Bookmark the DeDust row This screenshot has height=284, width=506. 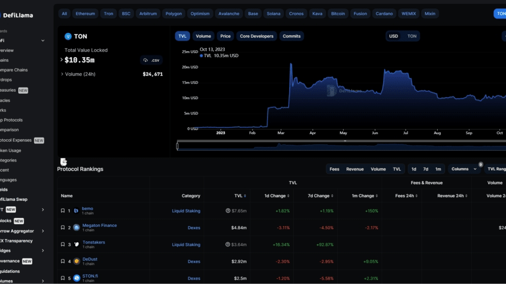pos(62,261)
